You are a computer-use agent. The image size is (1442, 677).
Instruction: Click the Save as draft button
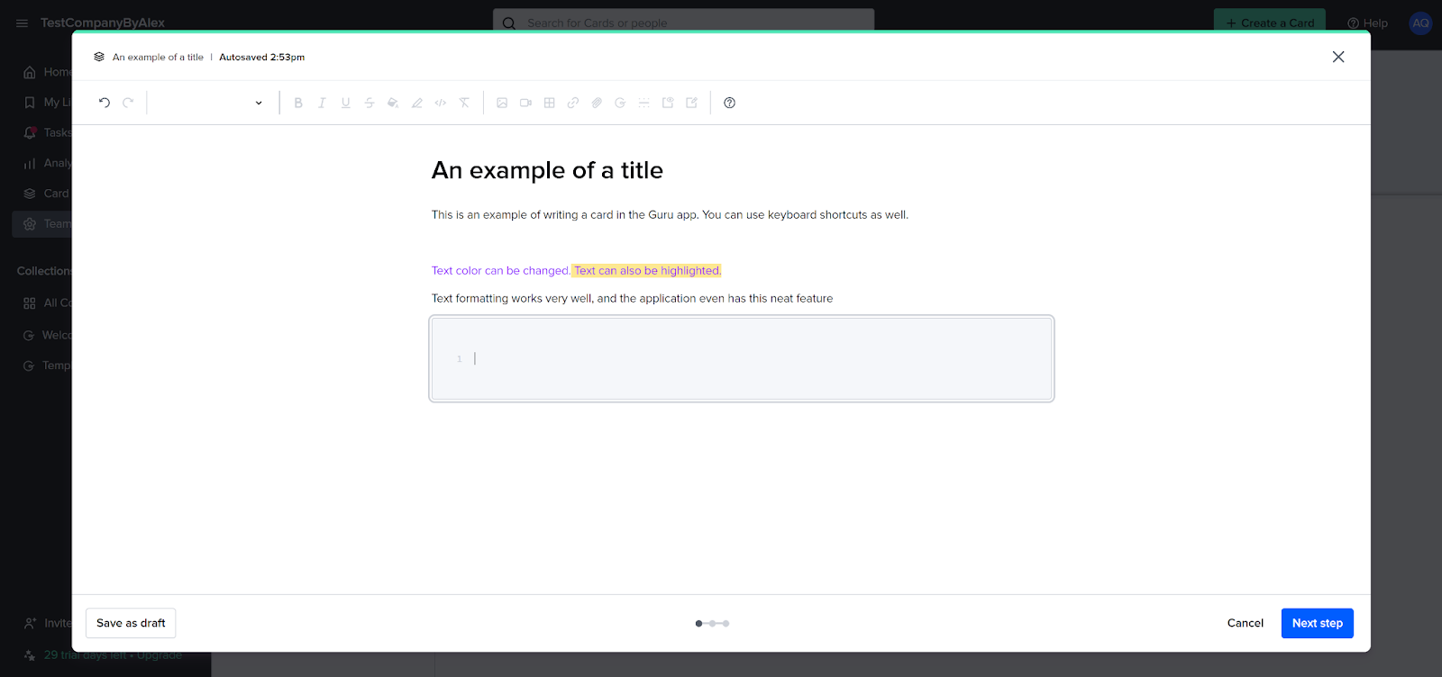point(131,623)
